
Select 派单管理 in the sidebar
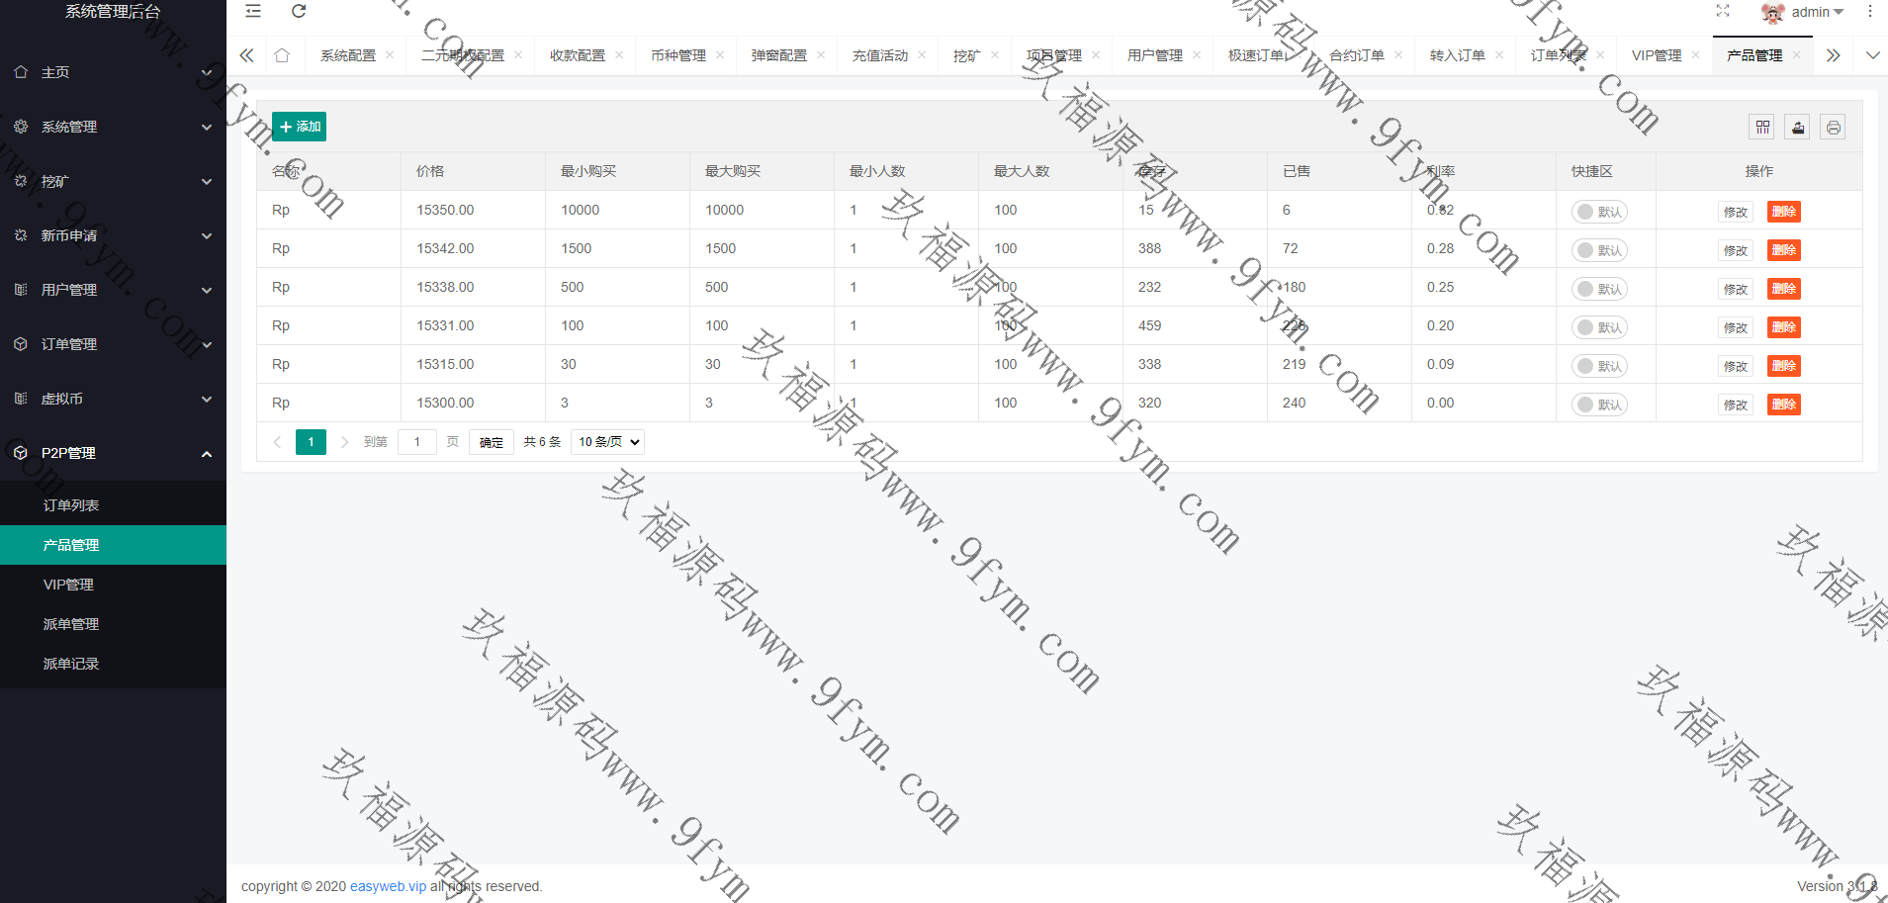coord(71,624)
